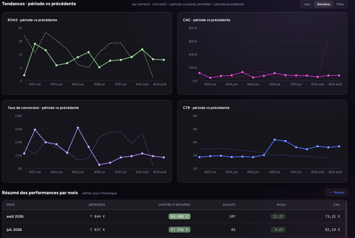Click the CAC chart title
The width and height of the screenshot is (355, 238).
tap(207, 20)
